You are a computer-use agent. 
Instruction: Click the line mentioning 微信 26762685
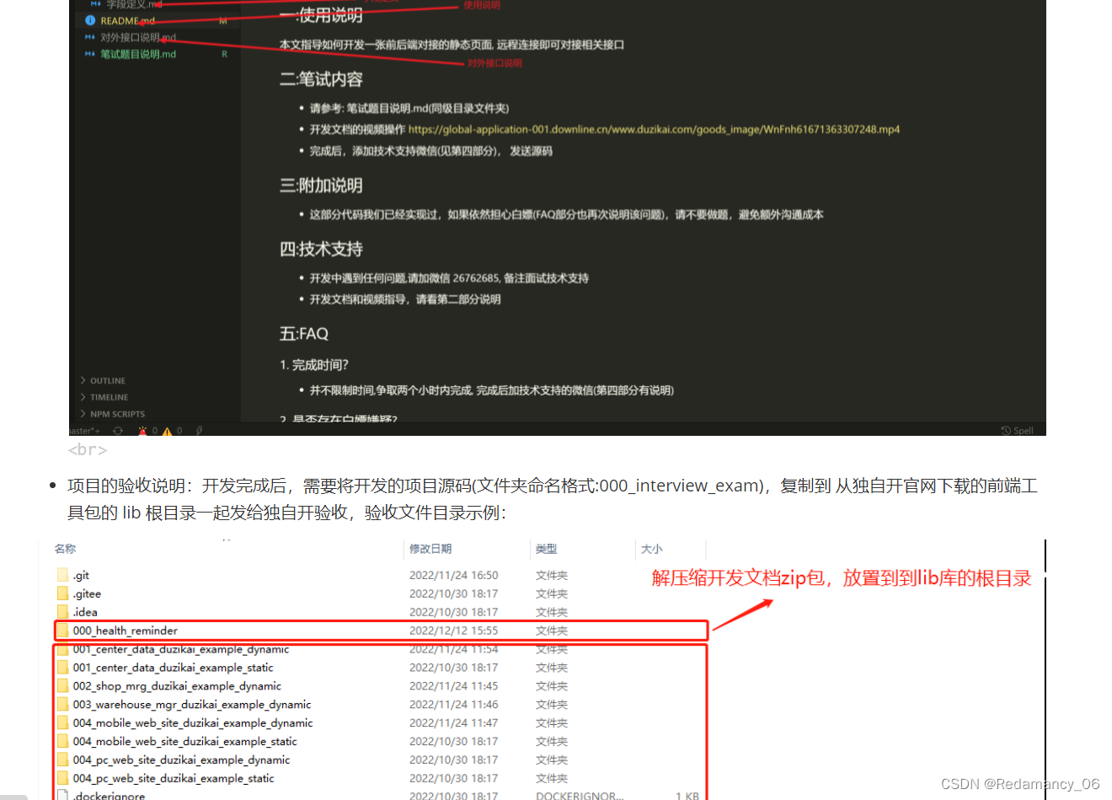tap(449, 278)
